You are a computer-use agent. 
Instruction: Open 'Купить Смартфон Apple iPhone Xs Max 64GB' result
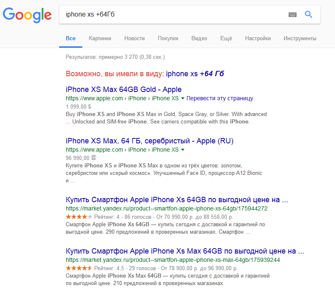pyautogui.click(x=185, y=251)
